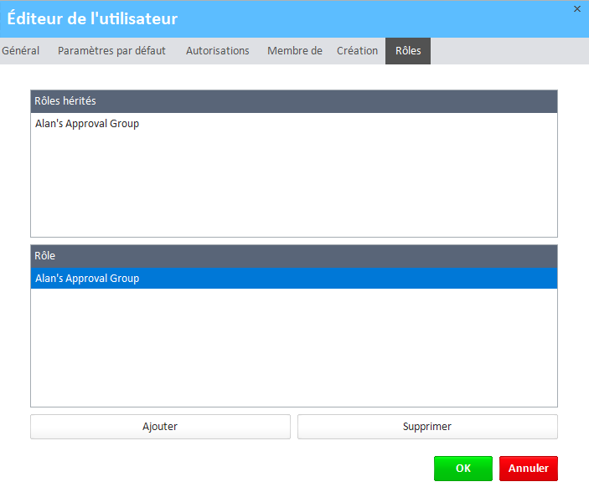Viewport: 589px width, 492px height.
Task: Cancel using the red Annuler button
Action: (x=528, y=469)
